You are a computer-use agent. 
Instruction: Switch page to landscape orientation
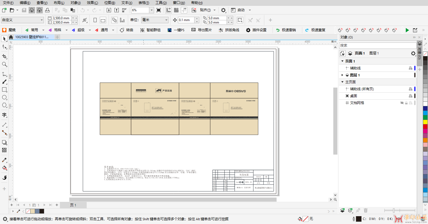[x=103, y=20]
